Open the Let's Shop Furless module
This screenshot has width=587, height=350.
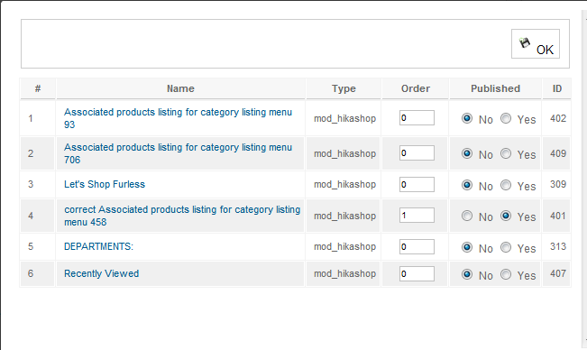[105, 184]
